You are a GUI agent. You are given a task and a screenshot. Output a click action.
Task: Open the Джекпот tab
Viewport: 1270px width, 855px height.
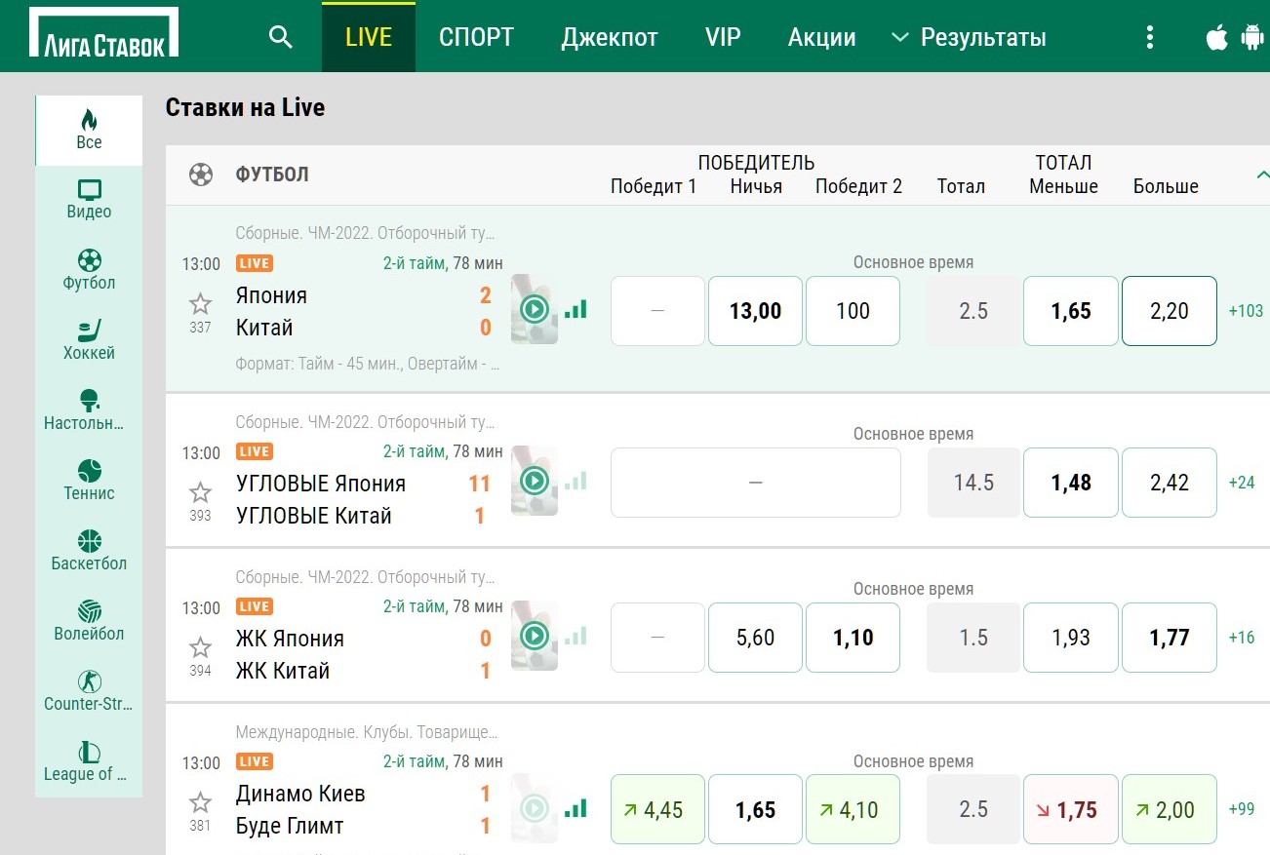(610, 37)
